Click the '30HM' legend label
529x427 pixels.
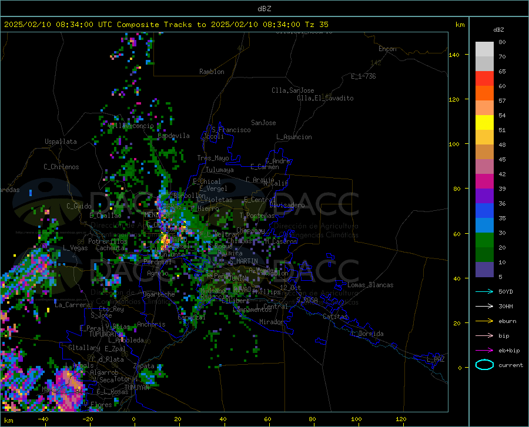[x=505, y=307]
